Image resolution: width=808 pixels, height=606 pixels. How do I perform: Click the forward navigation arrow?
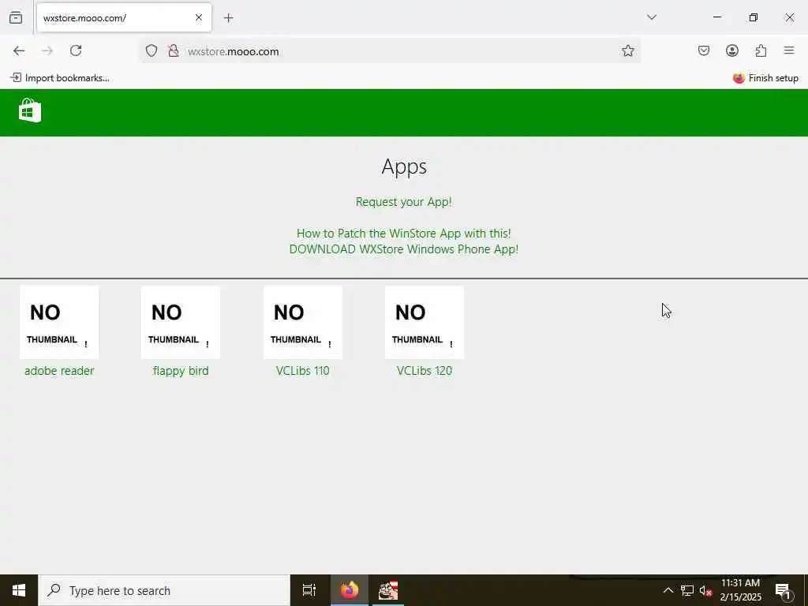[47, 50]
